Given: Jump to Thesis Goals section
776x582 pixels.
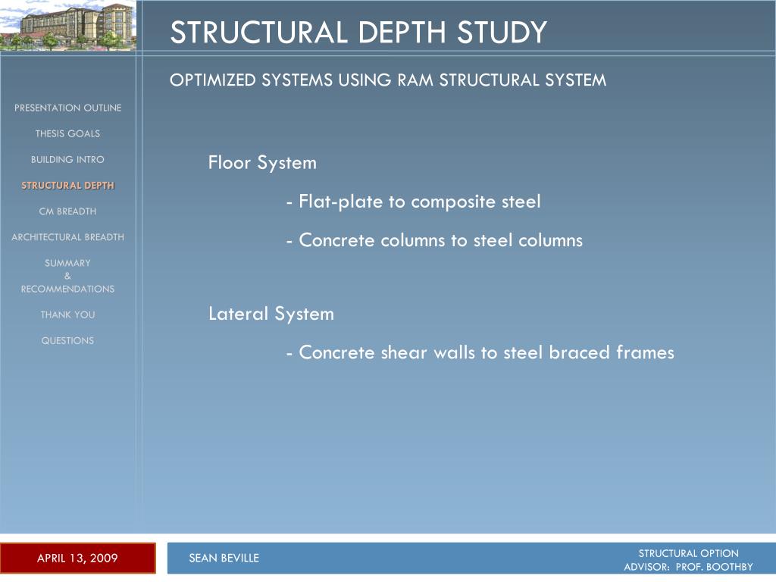Looking at the screenshot, I should point(67,133).
